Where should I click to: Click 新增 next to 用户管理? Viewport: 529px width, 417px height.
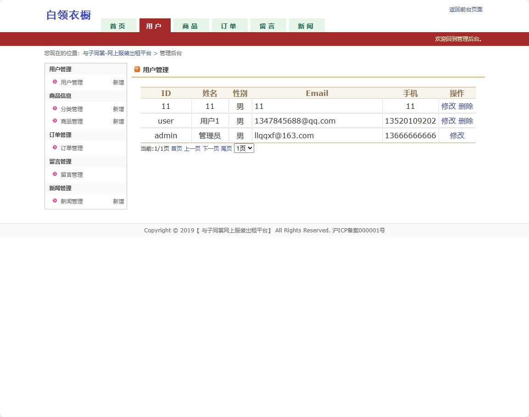[118, 82]
